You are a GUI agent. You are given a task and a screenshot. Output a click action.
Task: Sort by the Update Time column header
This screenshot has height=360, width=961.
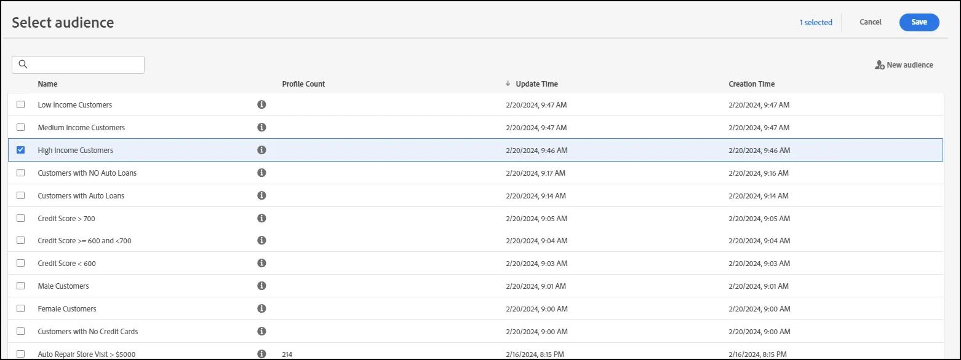tap(536, 84)
